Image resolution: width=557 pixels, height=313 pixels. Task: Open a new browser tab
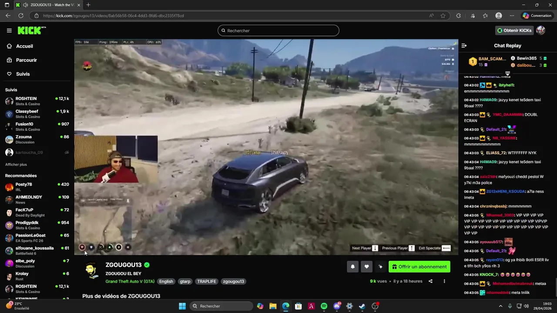coord(88,5)
